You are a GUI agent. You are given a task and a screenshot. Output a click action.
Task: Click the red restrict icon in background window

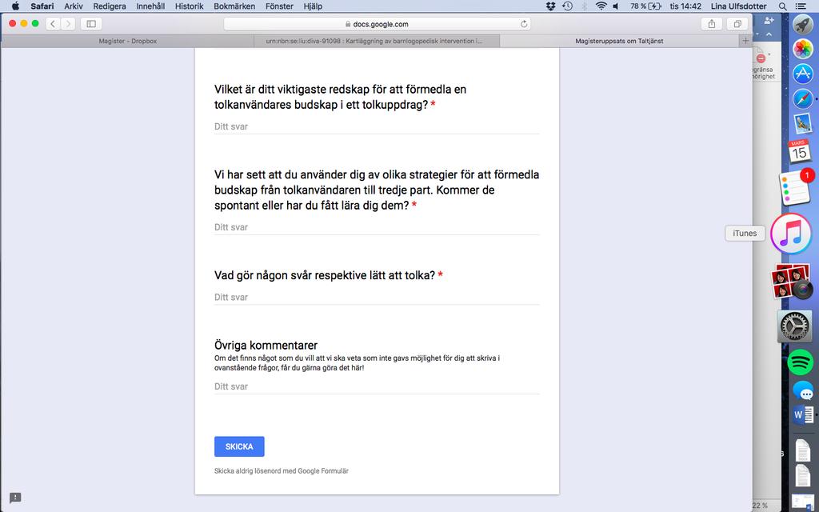pos(761,58)
